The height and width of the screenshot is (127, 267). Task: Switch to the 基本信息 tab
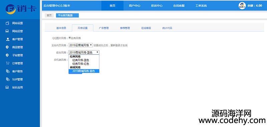pos(61,28)
